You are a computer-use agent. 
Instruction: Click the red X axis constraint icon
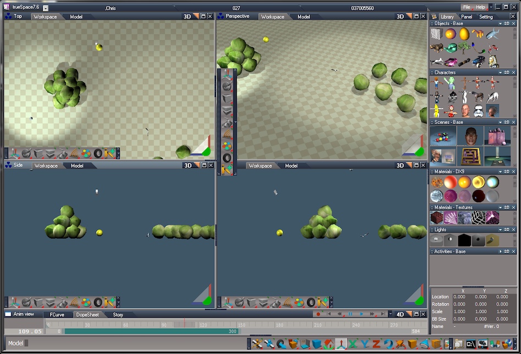point(353,344)
